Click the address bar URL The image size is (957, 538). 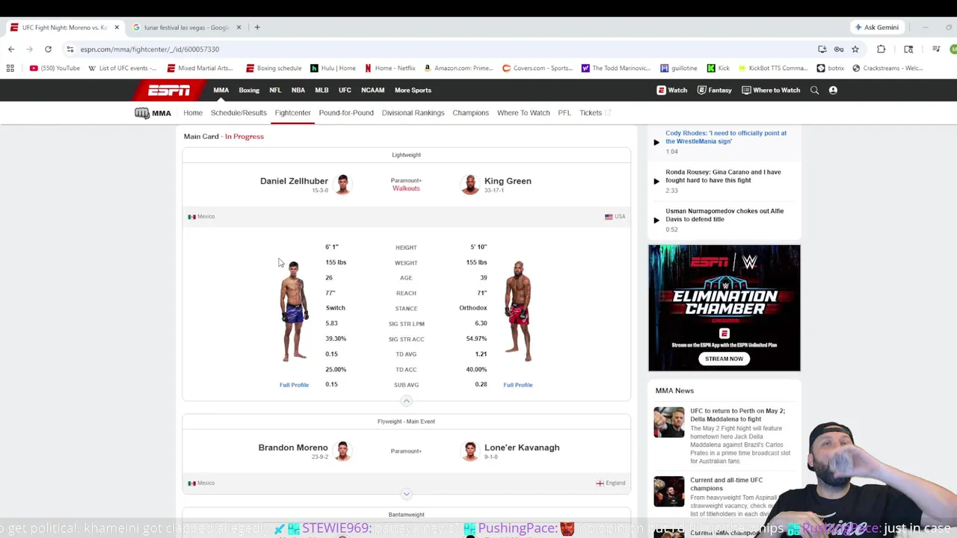coord(150,49)
